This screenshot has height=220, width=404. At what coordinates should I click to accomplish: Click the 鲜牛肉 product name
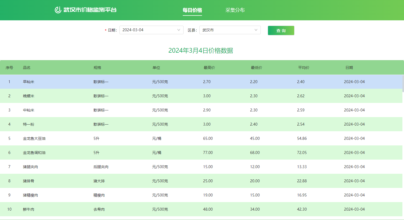pos(29,209)
